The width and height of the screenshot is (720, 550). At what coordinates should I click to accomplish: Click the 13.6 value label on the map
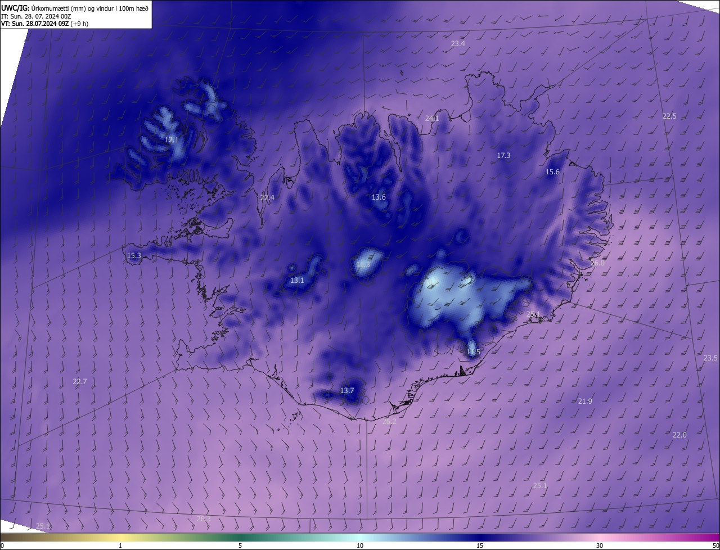[x=379, y=197]
